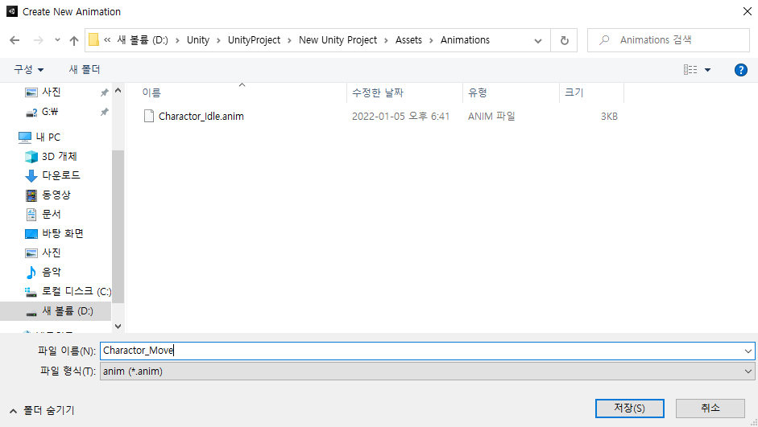Open the recent locations dropdown arrow
The height and width of the screenshot is (427, 758).
click(57, 40)
